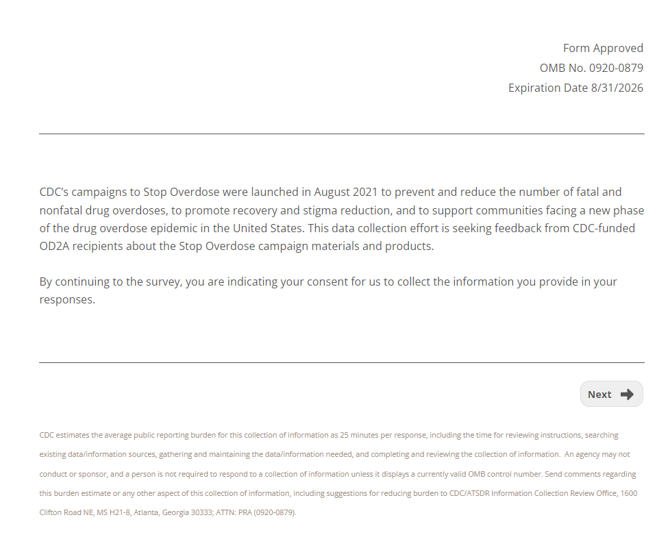This screenshot has height=537, width=670.
Task: Click the right arrow icon on Next
Action: pyautogui.click(x=627, y=394)
